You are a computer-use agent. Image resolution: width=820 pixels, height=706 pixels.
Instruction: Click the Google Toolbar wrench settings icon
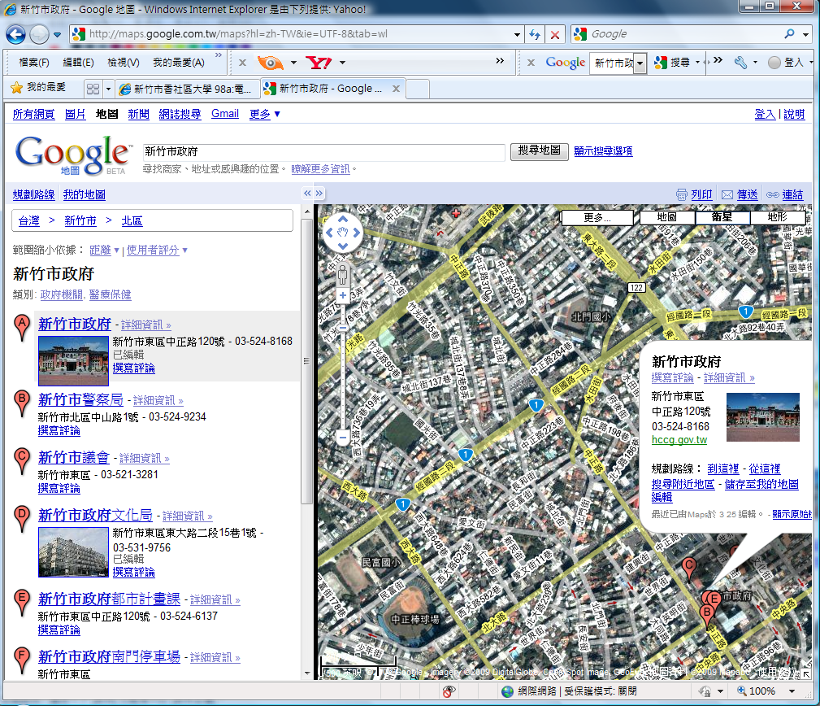[x=740, y=63]
